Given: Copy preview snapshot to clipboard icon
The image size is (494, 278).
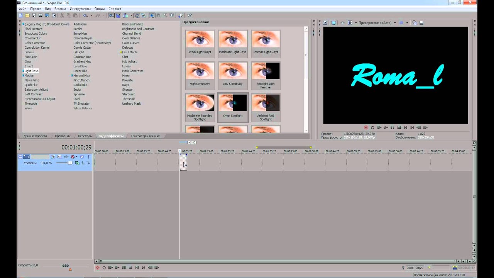Looking at the screenshot, I should click(414, 23).
